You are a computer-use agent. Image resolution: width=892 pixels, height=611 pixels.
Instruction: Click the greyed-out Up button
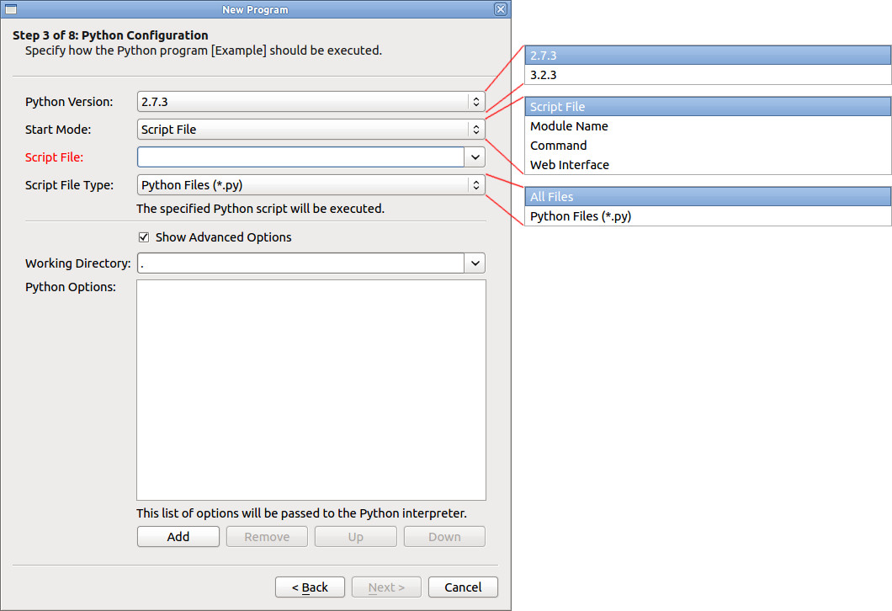356,536
